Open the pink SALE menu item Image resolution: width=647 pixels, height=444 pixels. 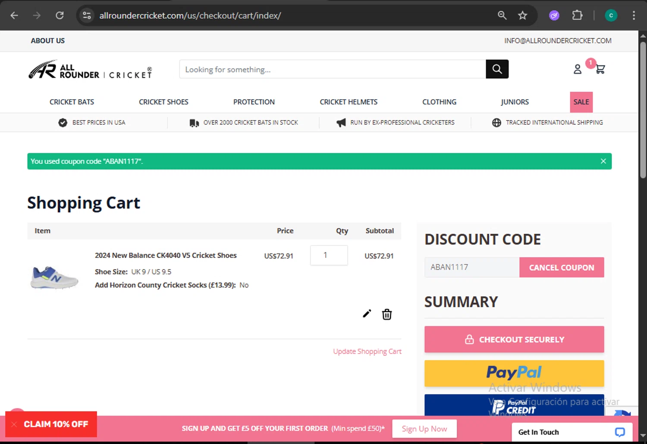point(581,102)
